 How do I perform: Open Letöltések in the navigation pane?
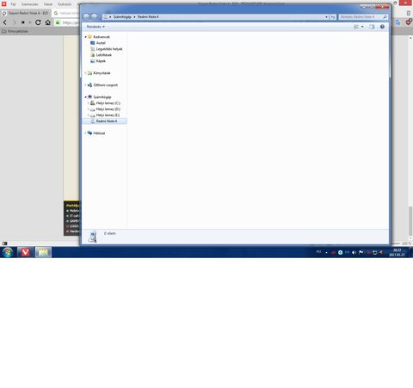104,55
